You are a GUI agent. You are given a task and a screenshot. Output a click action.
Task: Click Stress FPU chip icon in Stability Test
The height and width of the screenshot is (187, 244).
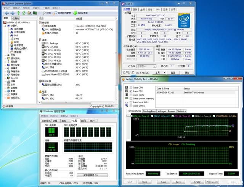click(x=127, y=91)
